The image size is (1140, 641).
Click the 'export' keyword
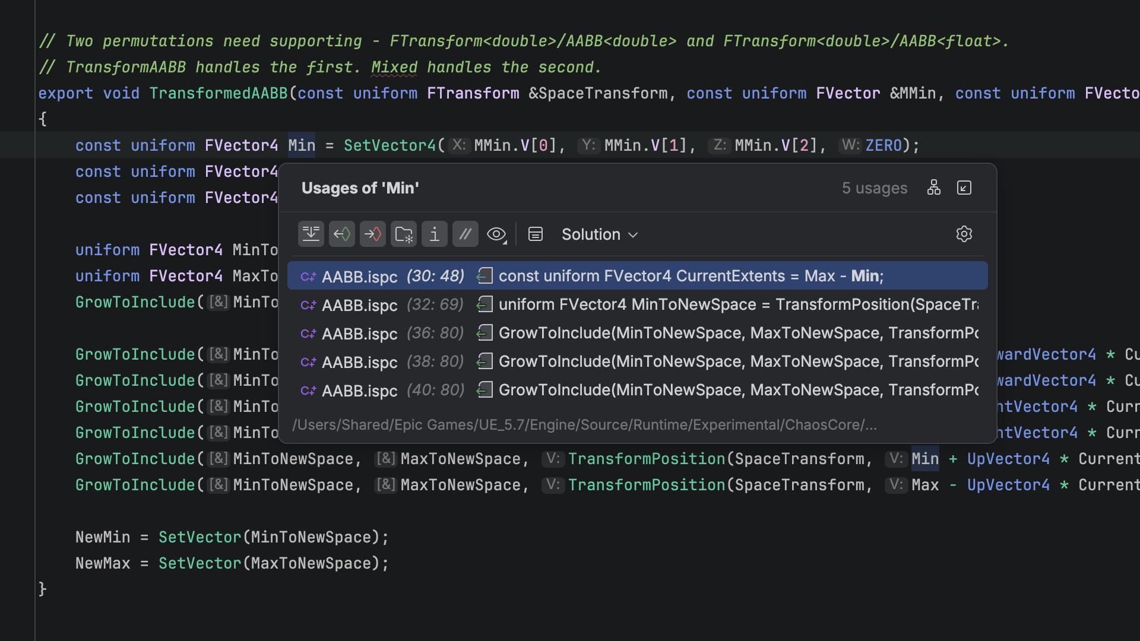[66, 93]
